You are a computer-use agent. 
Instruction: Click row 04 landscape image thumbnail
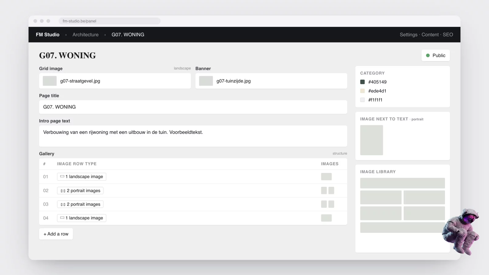(326, 218)
